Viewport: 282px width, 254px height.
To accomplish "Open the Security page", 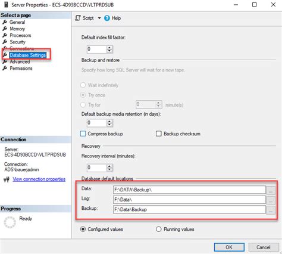I will click(18, 42).
